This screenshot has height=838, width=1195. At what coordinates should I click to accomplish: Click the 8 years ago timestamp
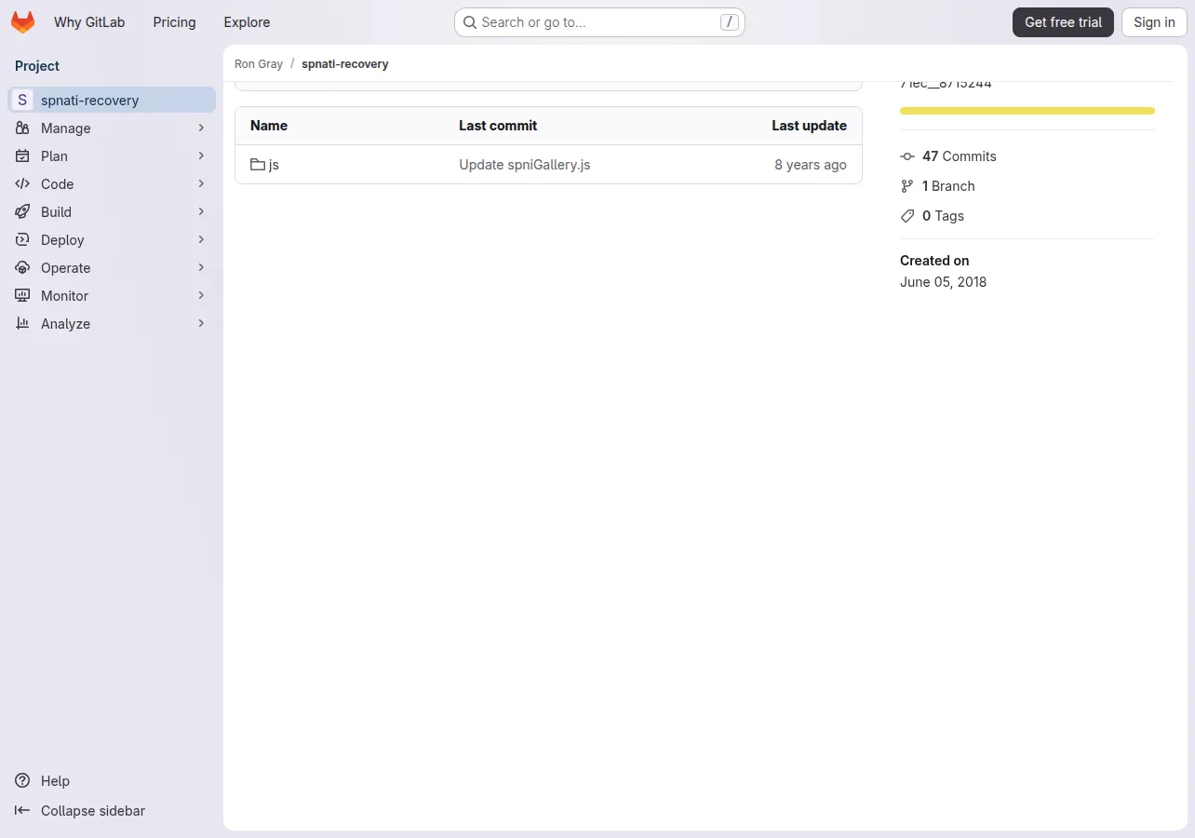click(x=811, y=165)
